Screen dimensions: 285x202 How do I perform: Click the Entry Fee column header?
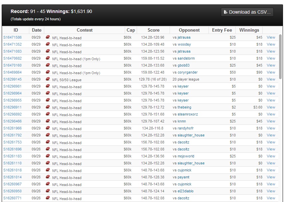pyautogui.click(x=222, y=30)
